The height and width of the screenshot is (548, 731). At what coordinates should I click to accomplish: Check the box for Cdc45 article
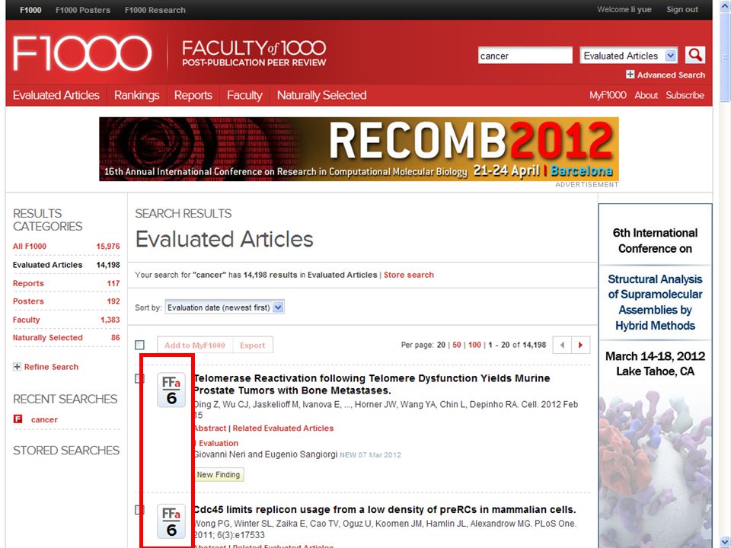point(139,510)
